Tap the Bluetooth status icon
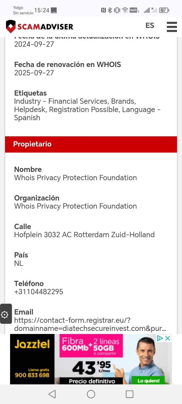This screenshot has width=182, height=404. [110, 10]
